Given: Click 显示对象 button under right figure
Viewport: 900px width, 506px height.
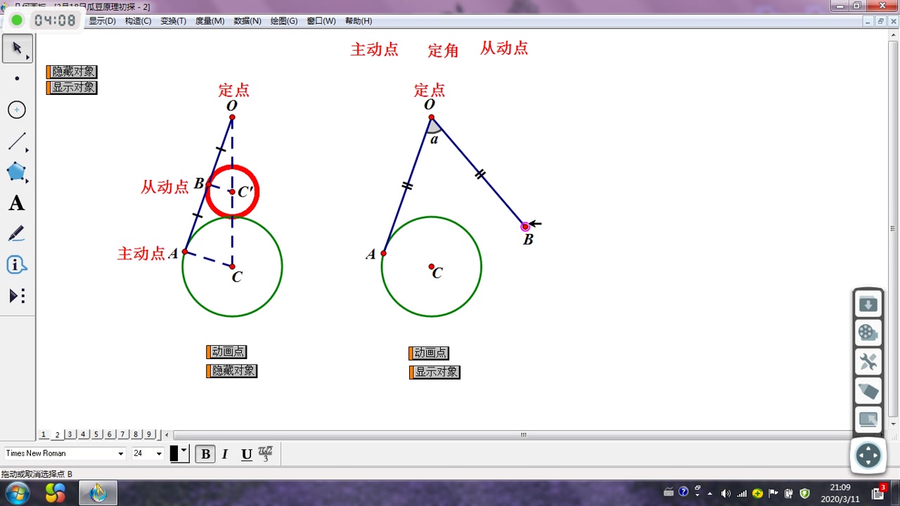Looking at the screenshot, I should (435, 372).
